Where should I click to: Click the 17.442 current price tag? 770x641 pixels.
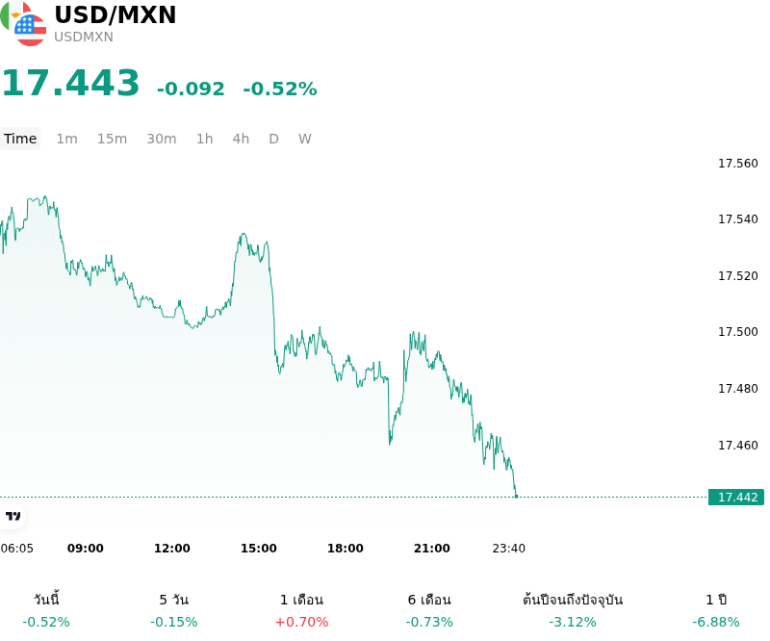click(736, 497)
